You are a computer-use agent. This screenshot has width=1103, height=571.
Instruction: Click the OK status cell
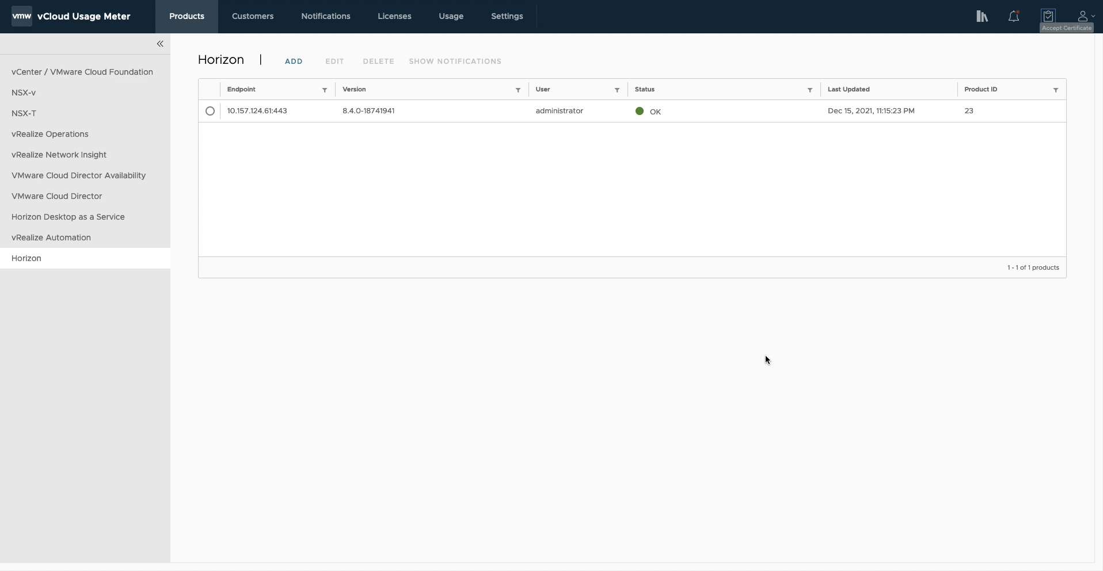(x=648, y=112)
